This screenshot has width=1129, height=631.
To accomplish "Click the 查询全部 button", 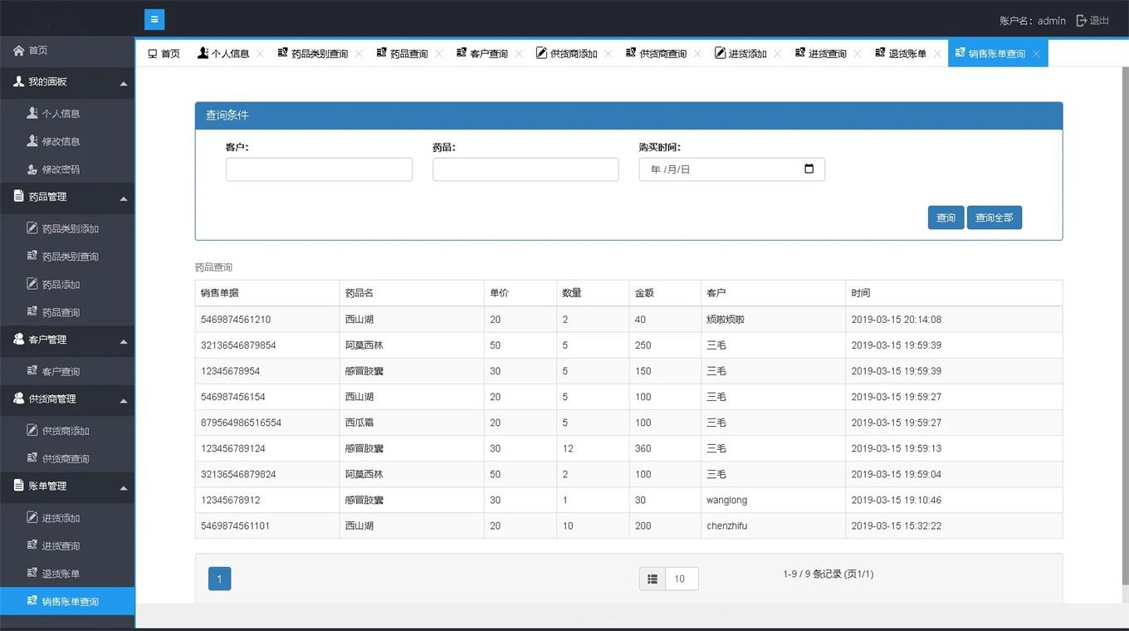I will tap(994, 218).
